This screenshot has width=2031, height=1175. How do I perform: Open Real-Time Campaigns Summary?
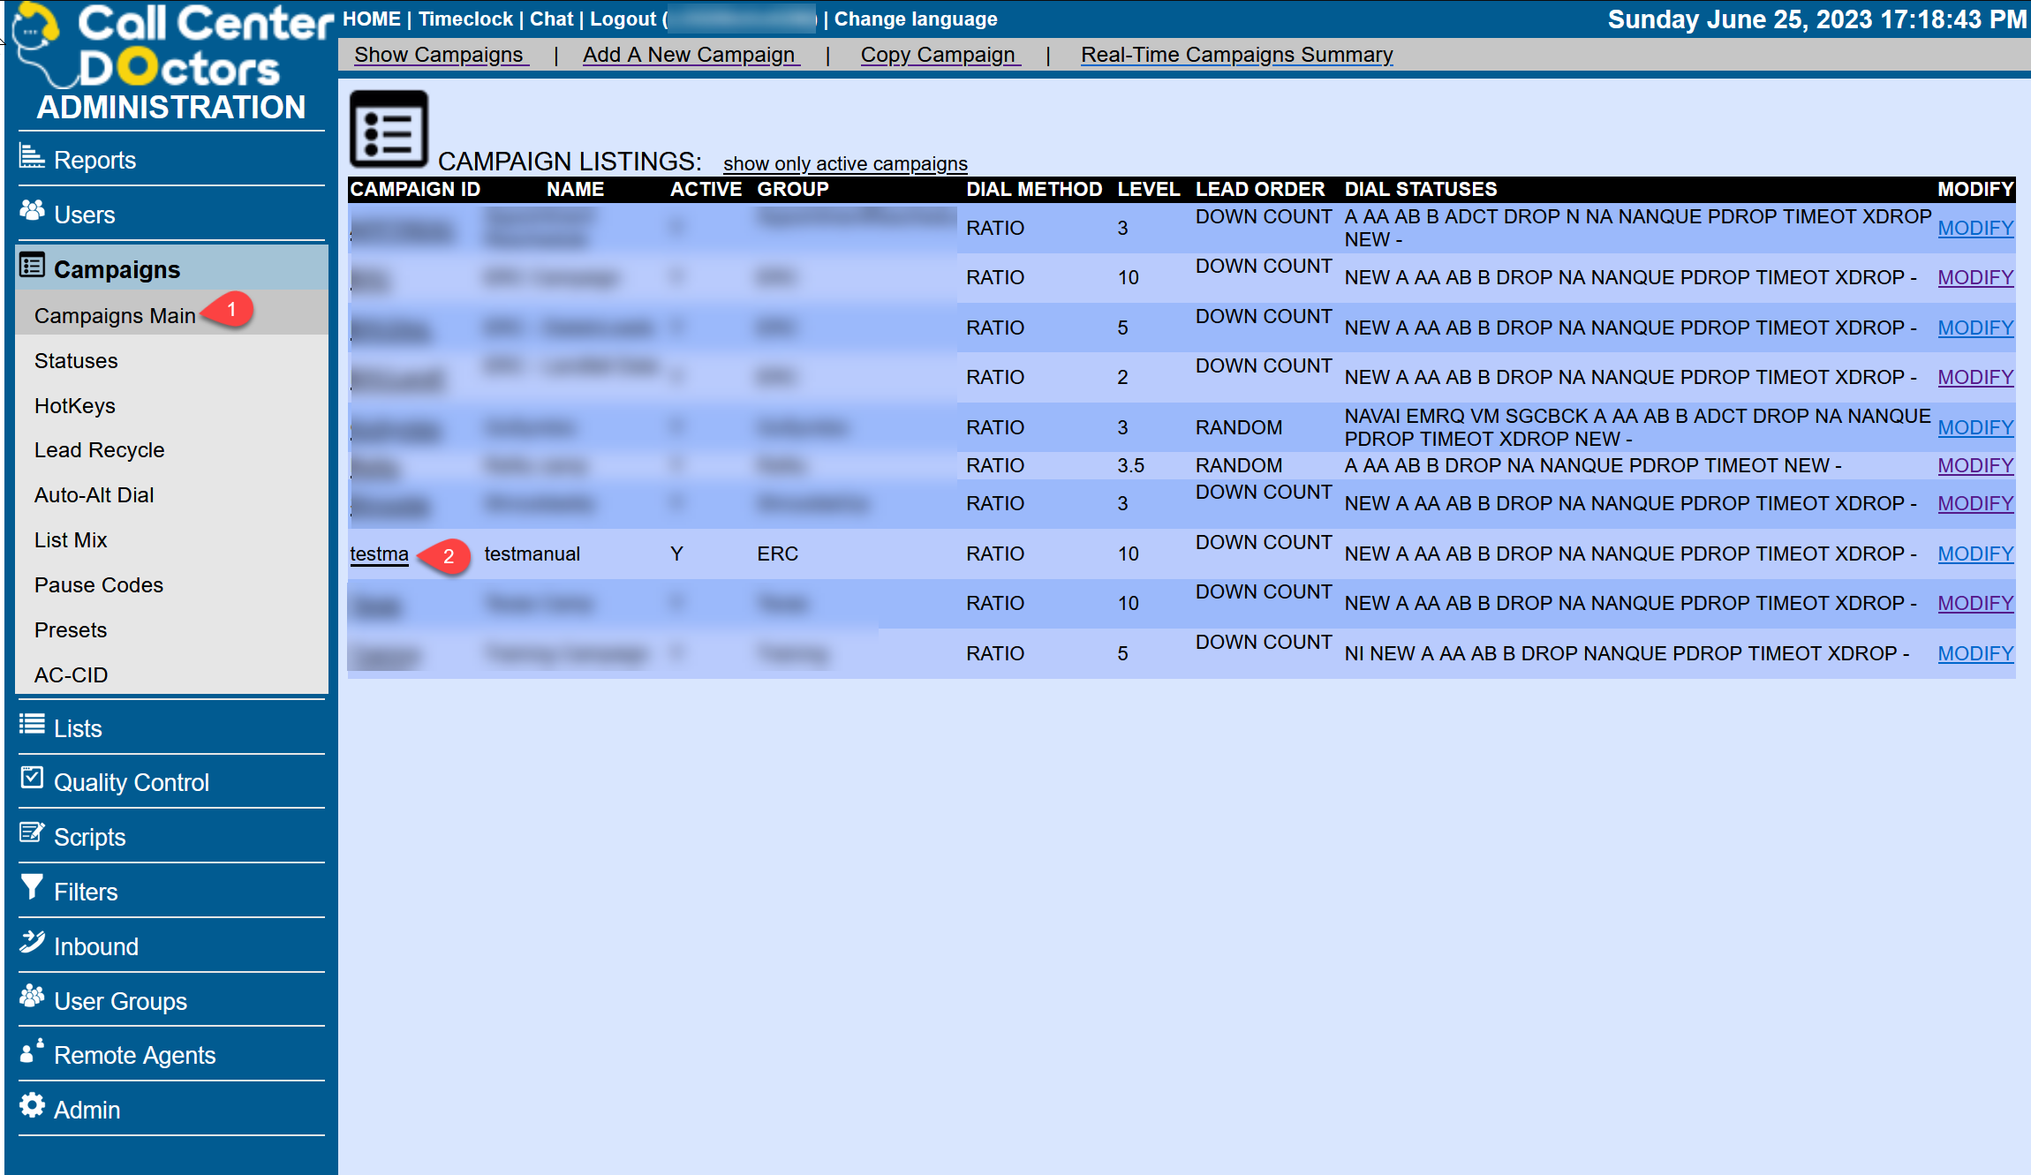click(x=1236, y=55)
